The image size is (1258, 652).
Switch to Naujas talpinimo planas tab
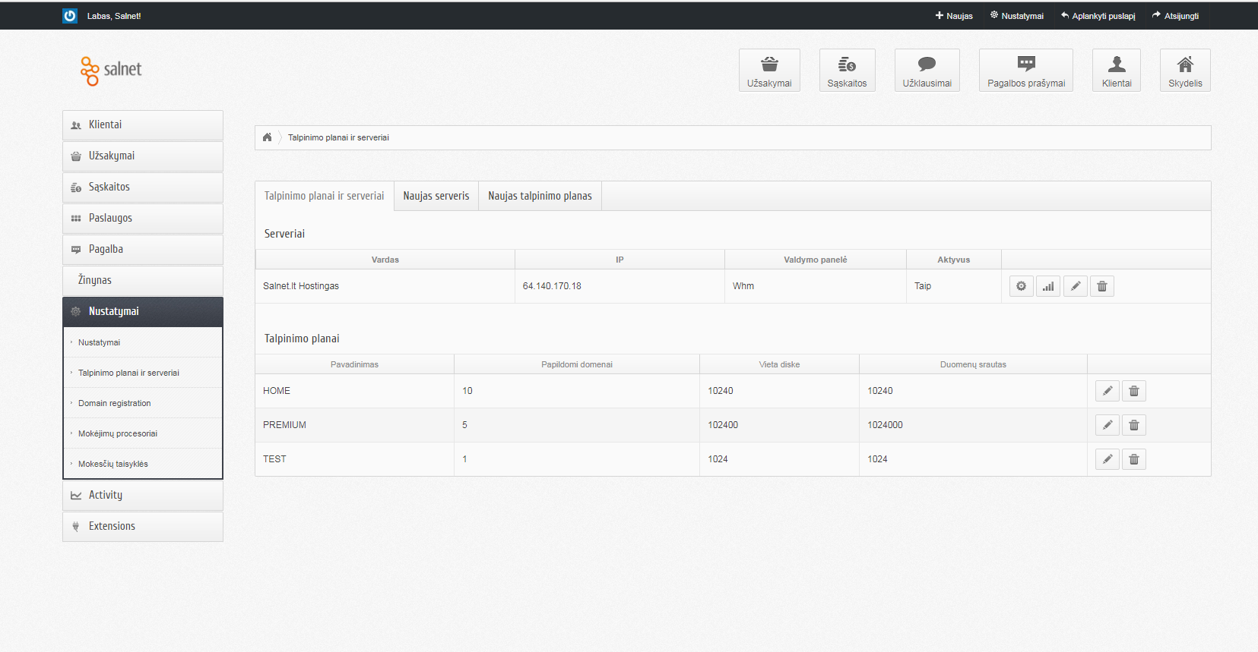[540, 196]
